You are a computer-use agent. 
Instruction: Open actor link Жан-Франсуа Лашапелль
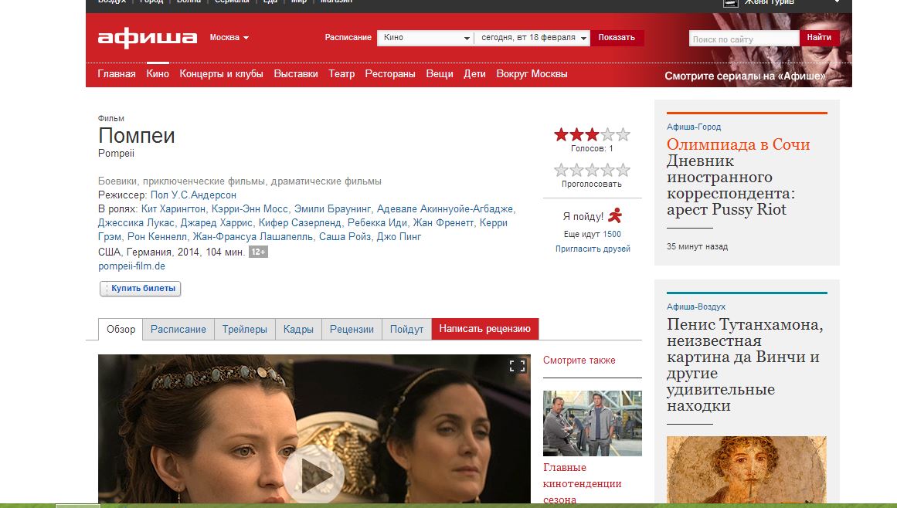(x=253, y=236)
